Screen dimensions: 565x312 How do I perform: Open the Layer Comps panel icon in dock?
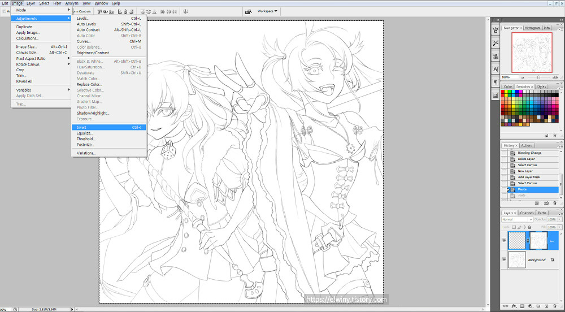point(496,95)
